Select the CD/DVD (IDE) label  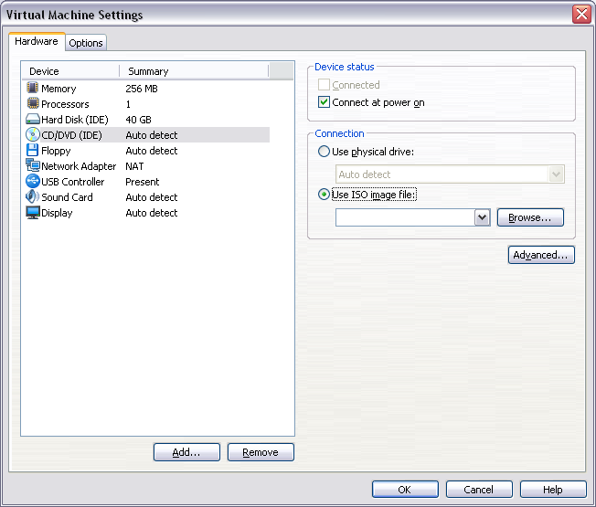coord(71,135)
